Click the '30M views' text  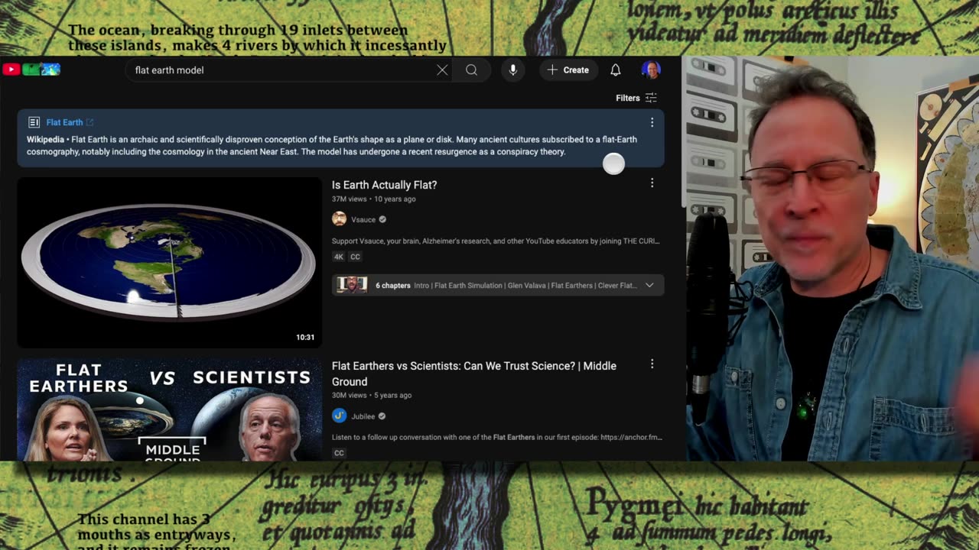coord(350,396)
